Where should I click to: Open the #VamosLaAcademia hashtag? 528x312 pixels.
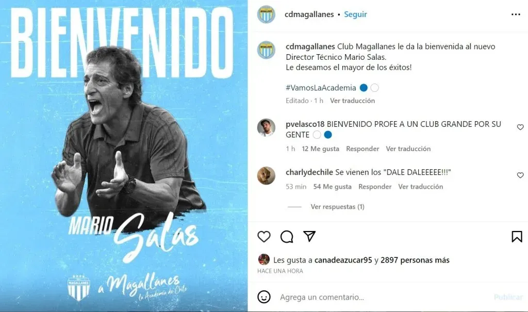321,88
